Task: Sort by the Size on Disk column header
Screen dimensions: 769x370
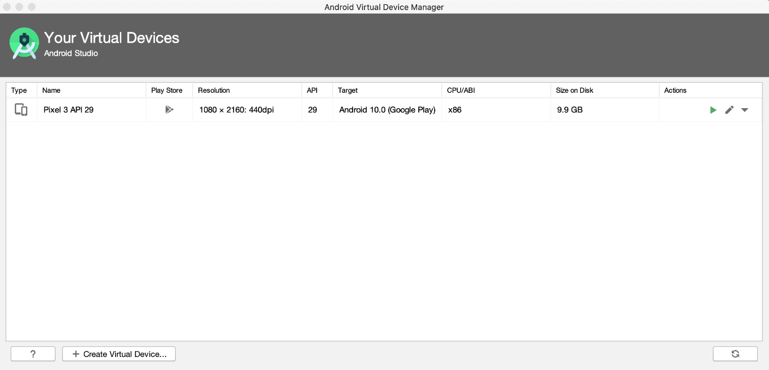Action: tap(605, 90)
